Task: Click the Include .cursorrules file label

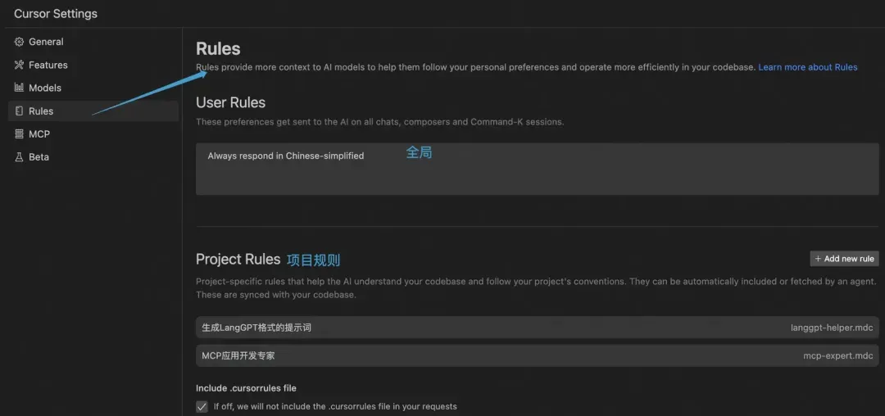Action: pos(246,388)
